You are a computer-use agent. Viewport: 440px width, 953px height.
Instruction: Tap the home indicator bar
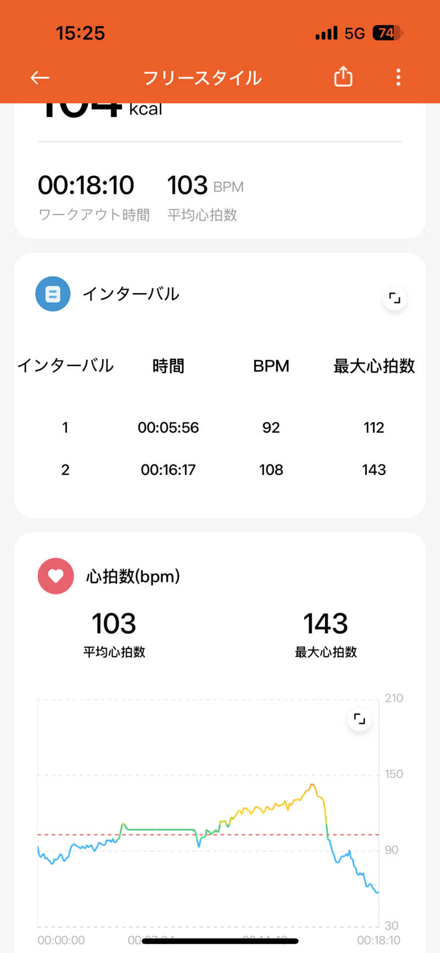coord(220,941)
